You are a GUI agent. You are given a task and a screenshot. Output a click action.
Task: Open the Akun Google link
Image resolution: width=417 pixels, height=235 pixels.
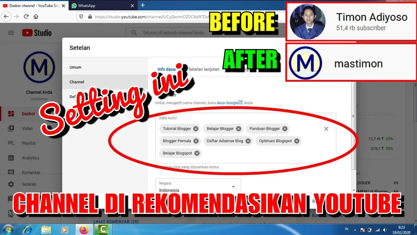[230, 102]
